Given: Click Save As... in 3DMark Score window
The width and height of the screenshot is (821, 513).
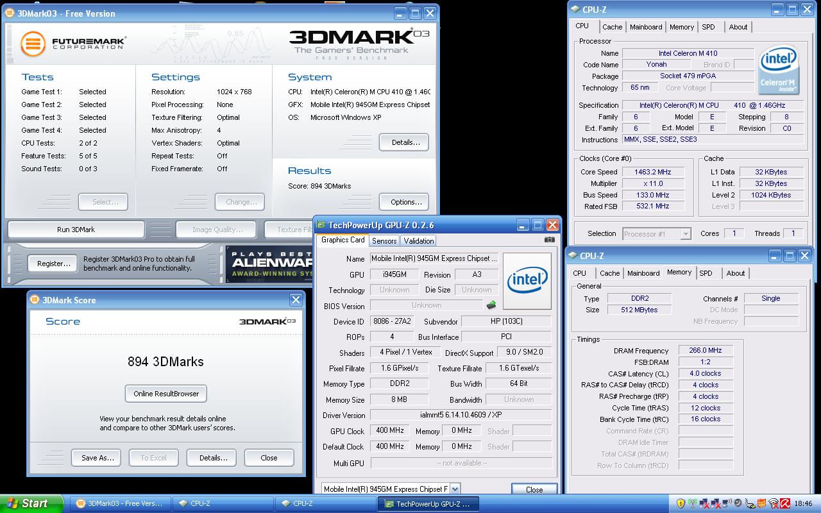Looking at the screenshot, I should [x=97, y=458].
